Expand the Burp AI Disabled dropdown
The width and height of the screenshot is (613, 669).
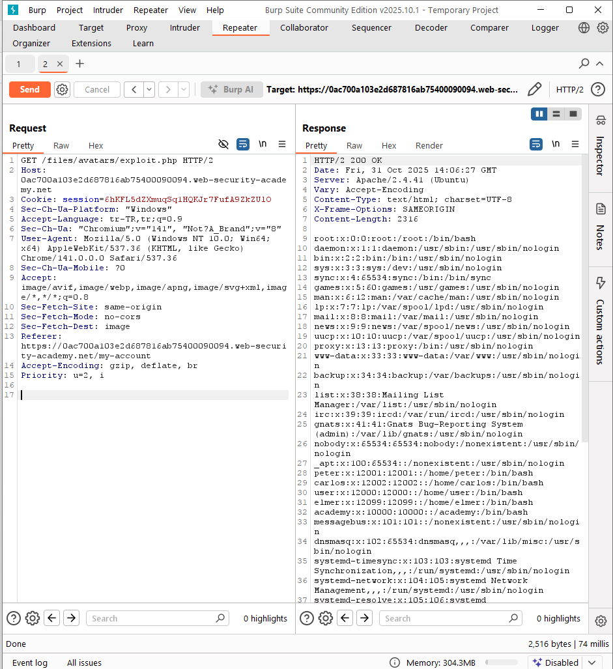tap(592, 662)
